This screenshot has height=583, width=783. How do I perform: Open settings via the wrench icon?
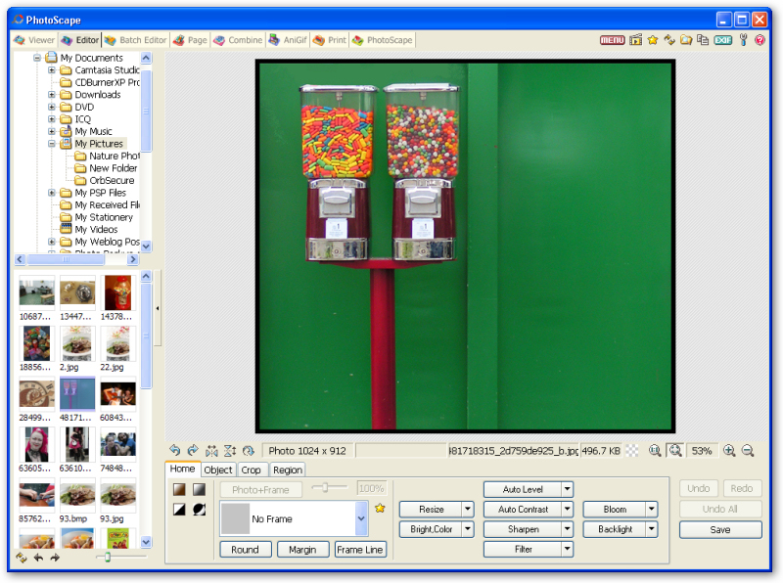(743, 40)
